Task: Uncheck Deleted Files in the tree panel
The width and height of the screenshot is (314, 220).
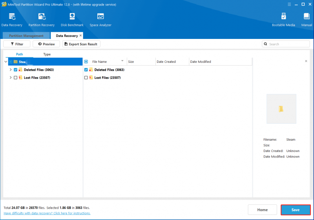Action: (x=15, y=70)
